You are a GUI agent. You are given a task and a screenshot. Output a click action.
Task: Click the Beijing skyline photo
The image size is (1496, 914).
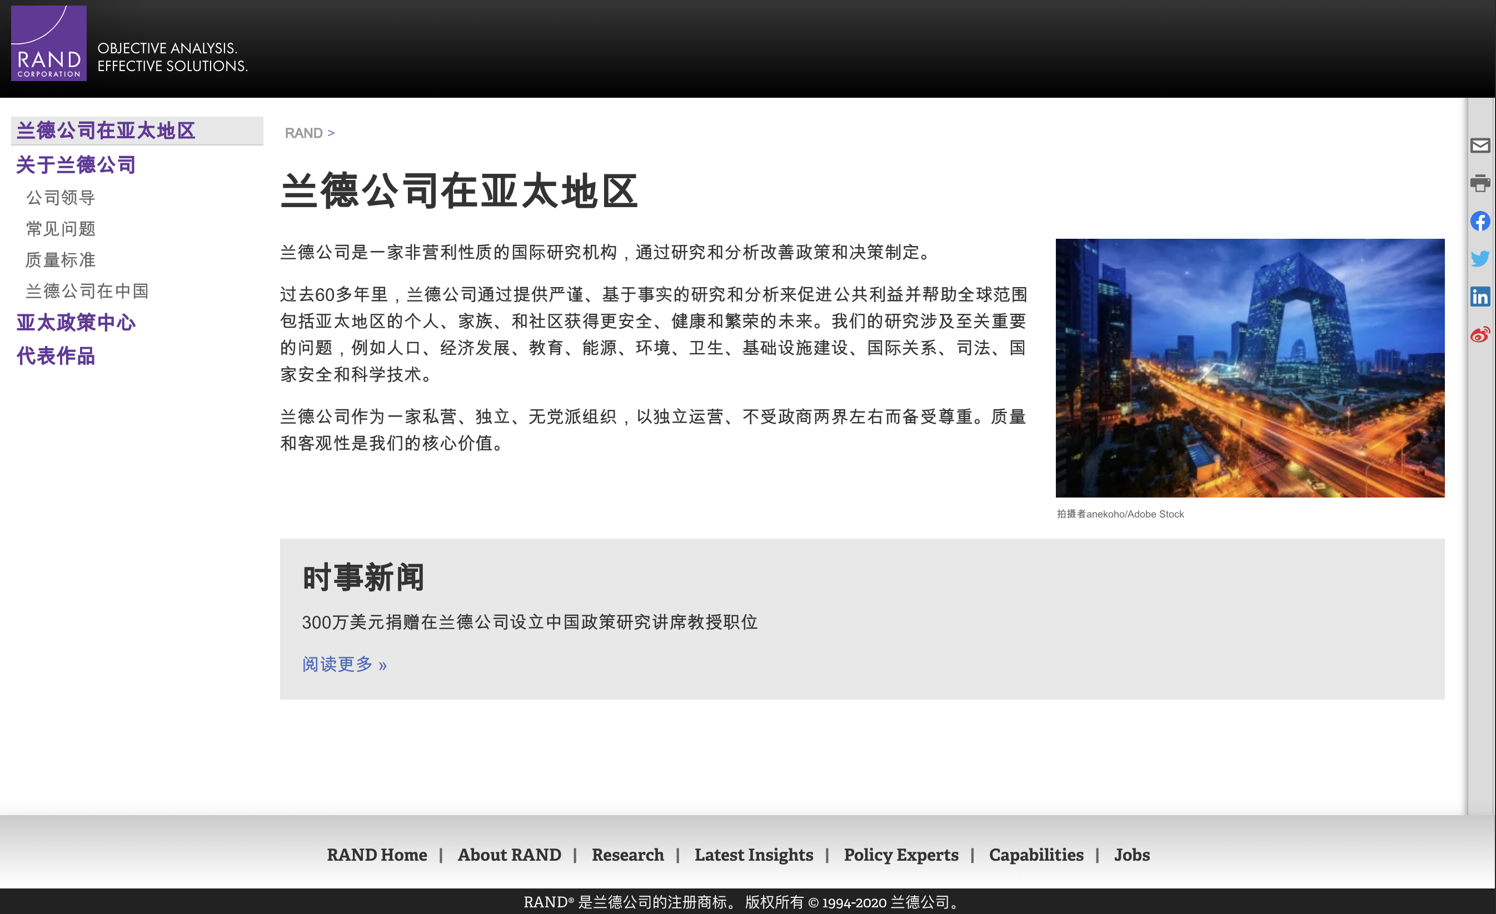(x=1250, y=368)
